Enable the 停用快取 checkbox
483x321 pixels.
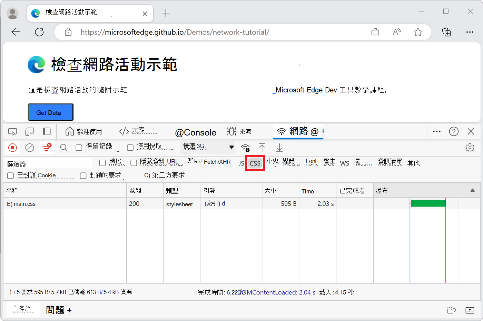point(130,147)
